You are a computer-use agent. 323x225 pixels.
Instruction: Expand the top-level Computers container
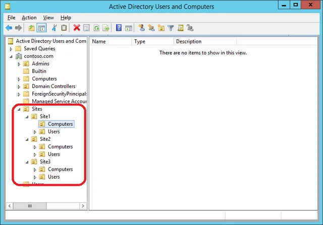pyautogui.click(x=19, y=80)
